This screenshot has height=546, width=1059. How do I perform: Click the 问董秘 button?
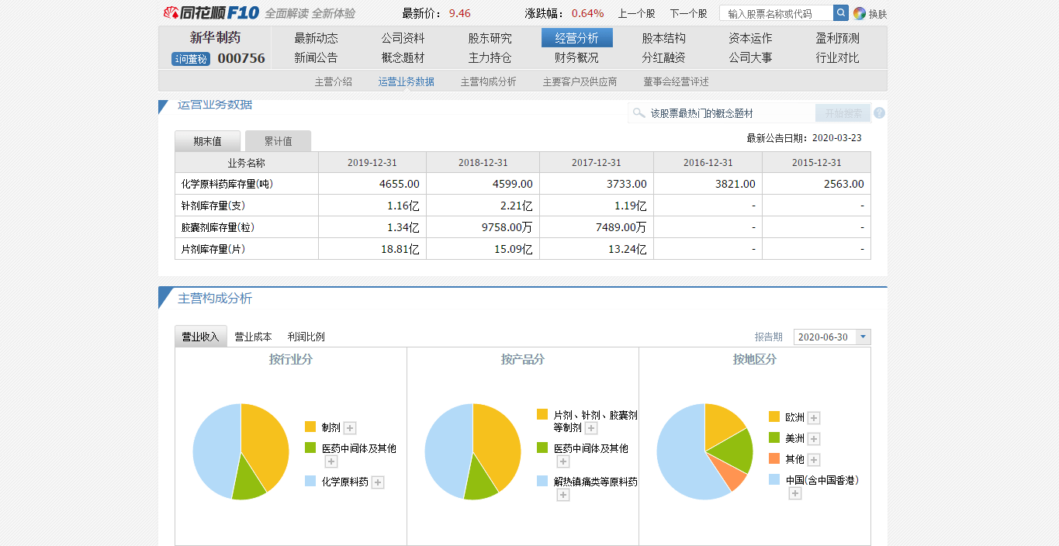[191, 59]
